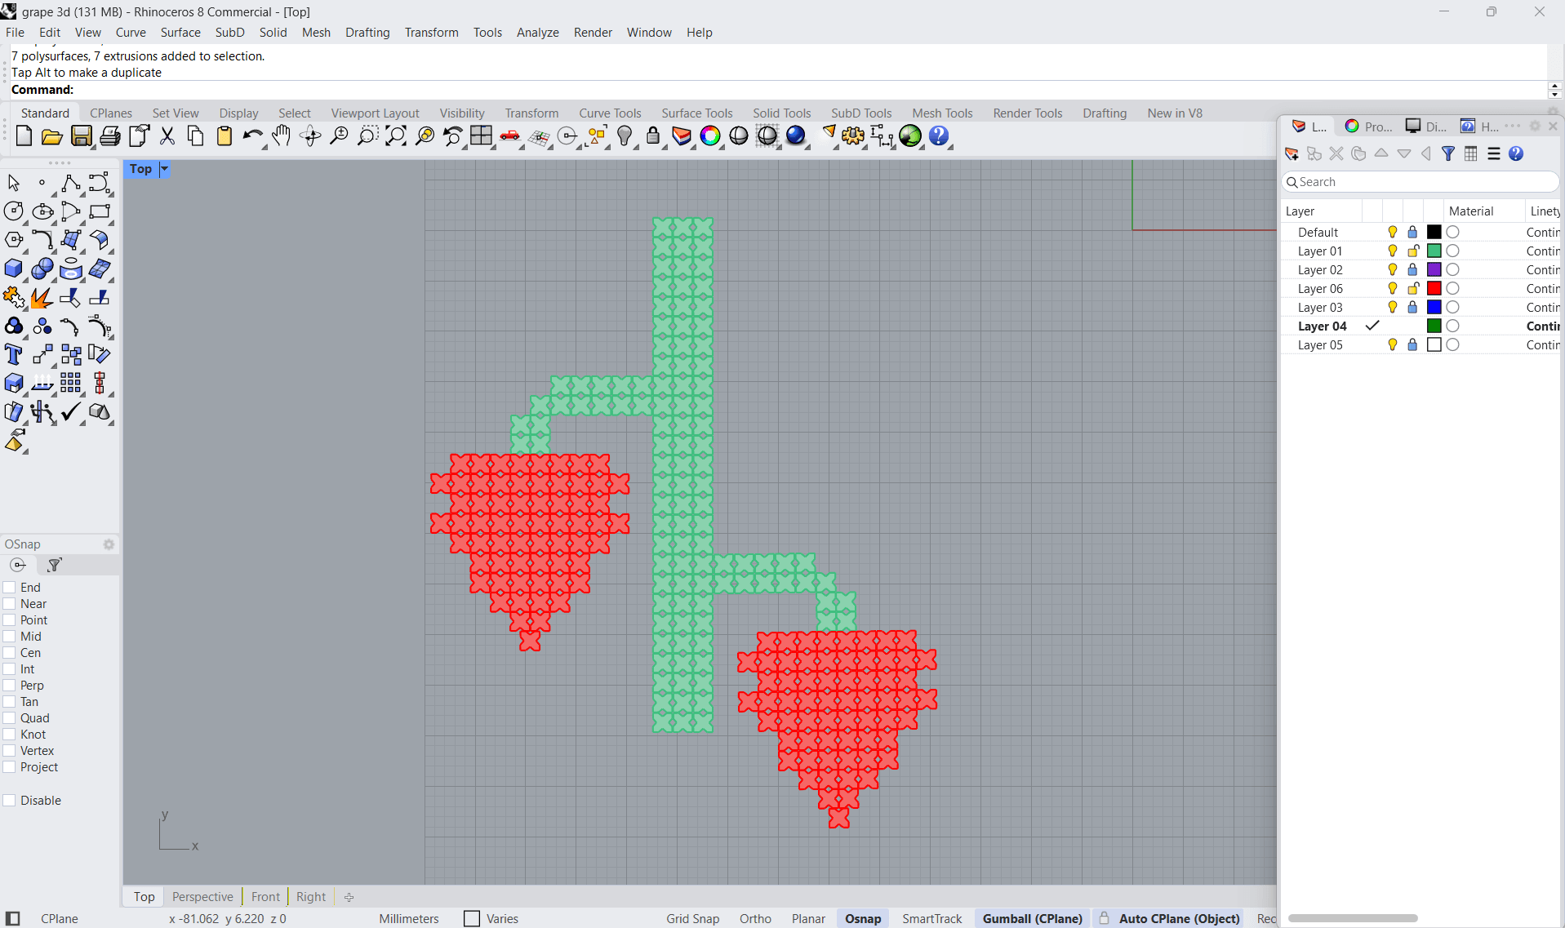Open the Transform menu in menu bar
The width and height of the screenshot is (1565, 928).
tap(431, 33)
